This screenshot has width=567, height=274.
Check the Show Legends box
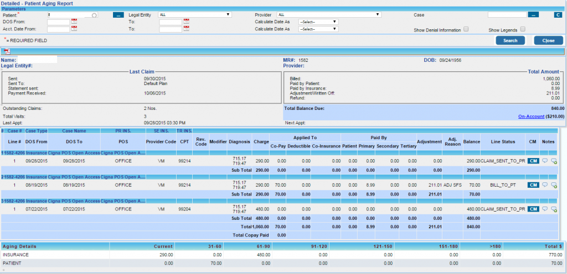tap(522, 29)
